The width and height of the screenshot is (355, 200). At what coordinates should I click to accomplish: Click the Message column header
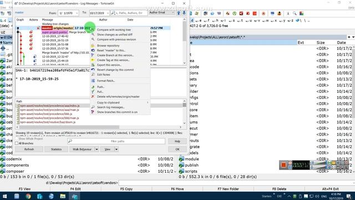(48, 20)
